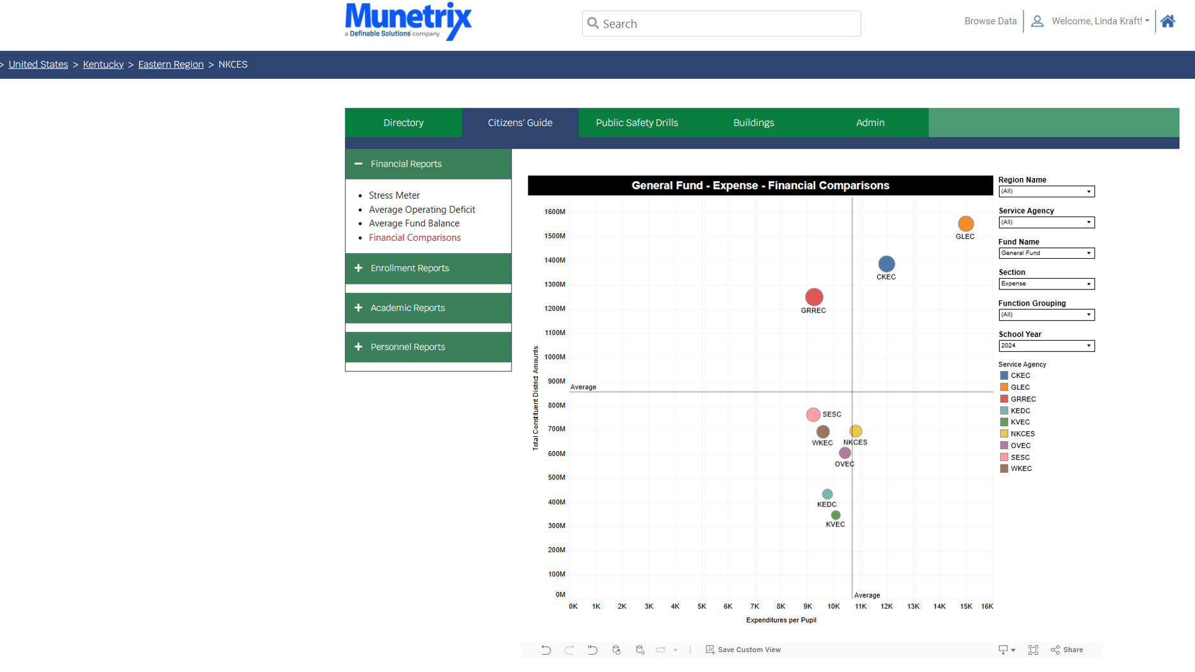Click the Tableau redo icon
Image resolution: width=1195 pixels, height=672 pixels.
(569, 650)
